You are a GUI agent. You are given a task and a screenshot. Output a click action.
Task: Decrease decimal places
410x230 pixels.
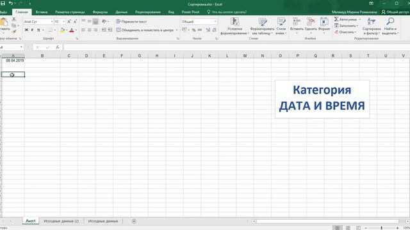[x=215, y=30]
